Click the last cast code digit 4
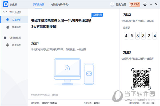This screenshot has height=106, width=160. (x=155, y=36)
